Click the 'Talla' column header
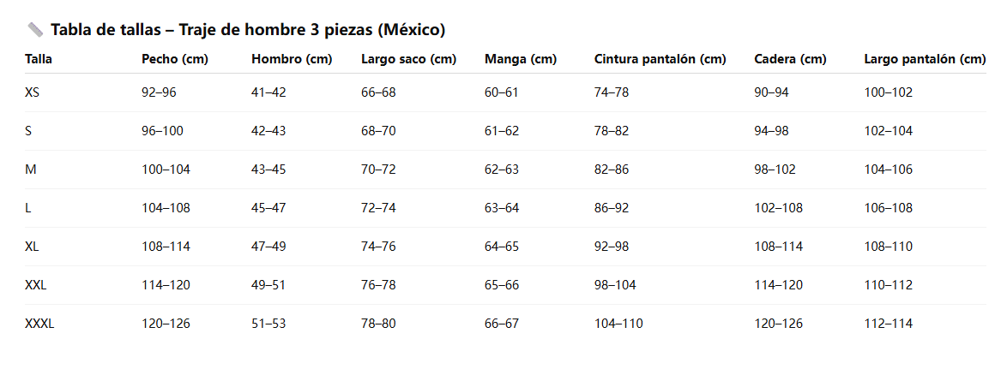Screen dimensions: 995x375 (x=39, y=59)
